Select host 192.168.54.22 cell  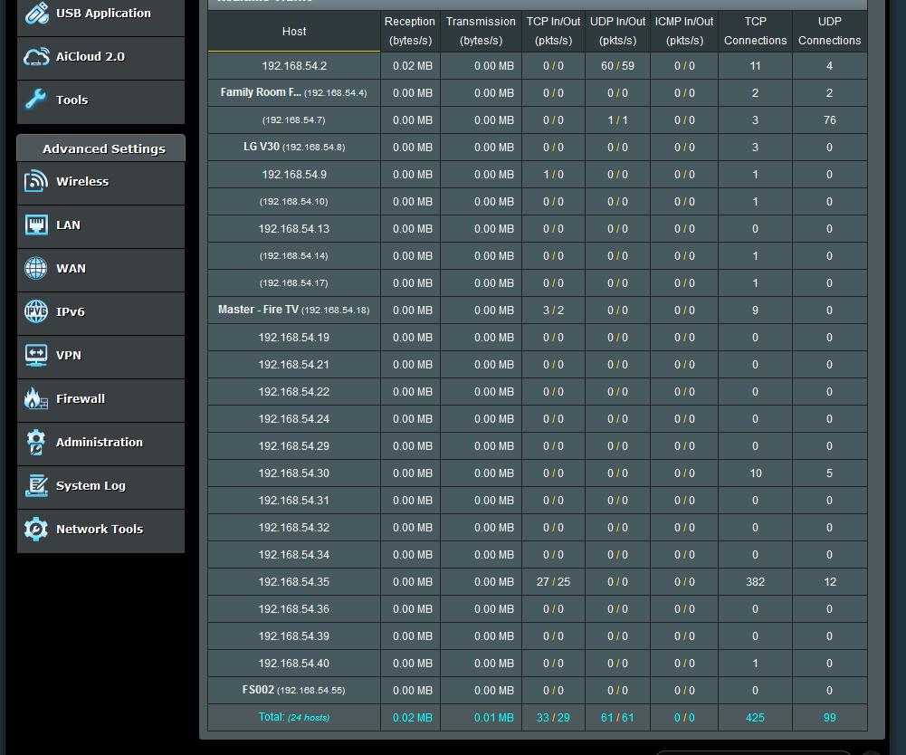(294, 391)
